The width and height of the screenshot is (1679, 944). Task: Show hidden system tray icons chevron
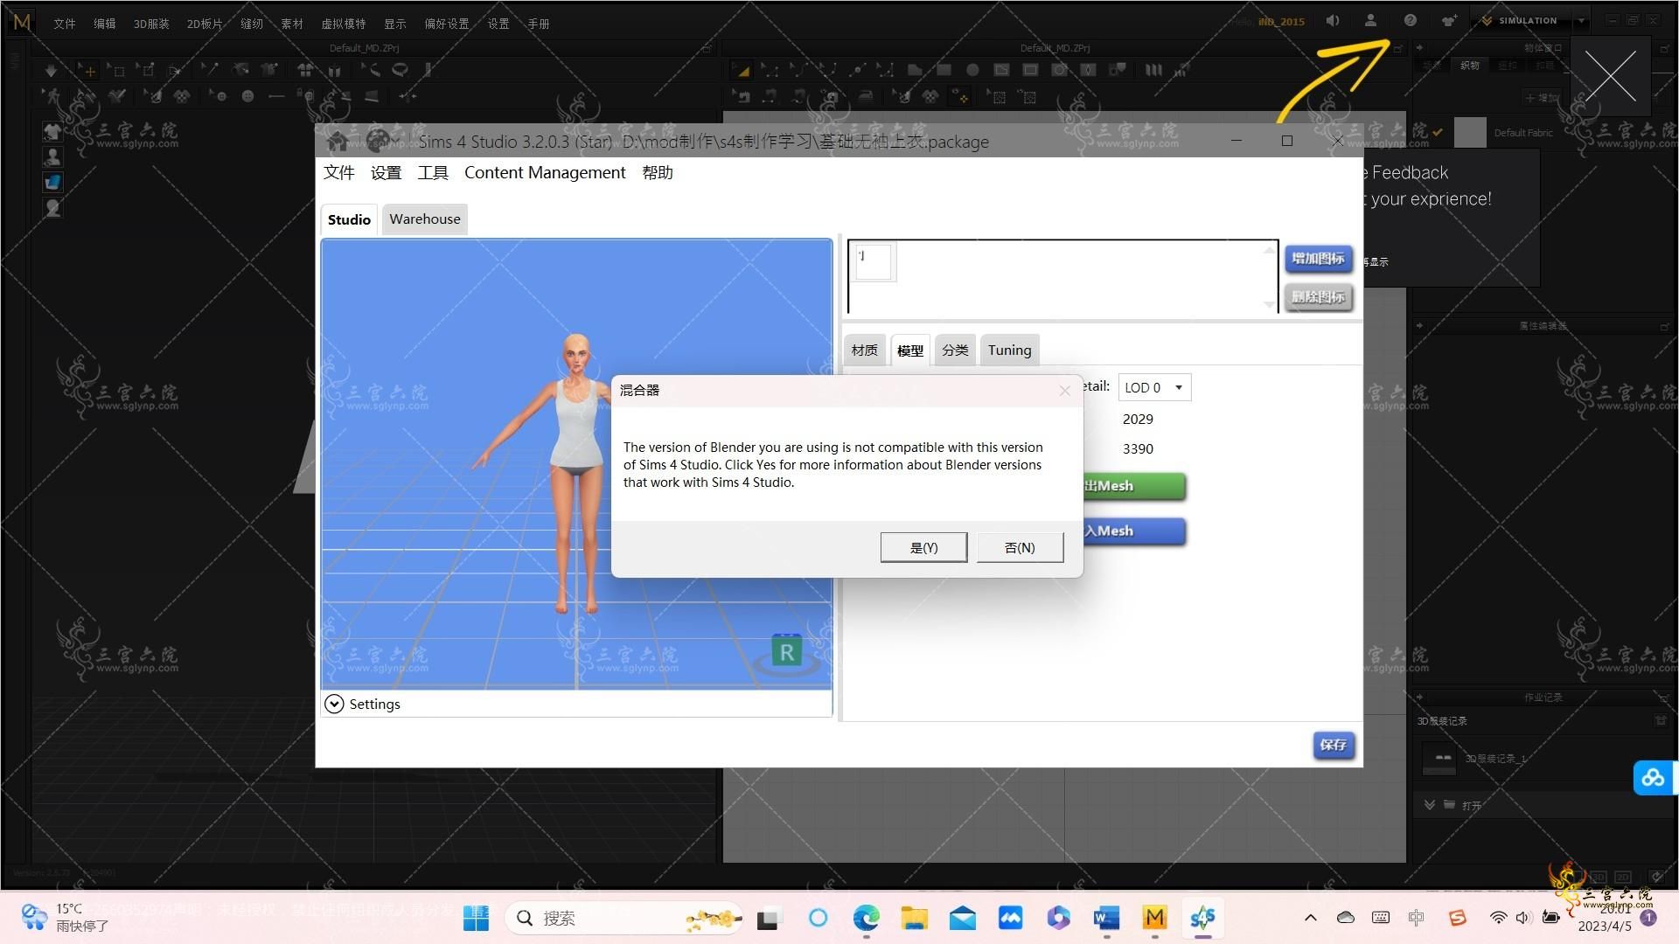1310,918
